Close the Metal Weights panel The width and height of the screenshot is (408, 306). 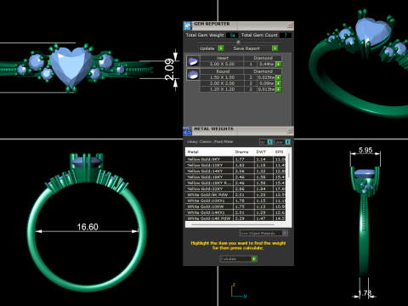pos(290,130)
